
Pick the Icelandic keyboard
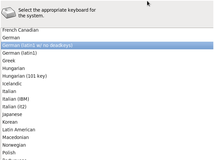(12, 84)
